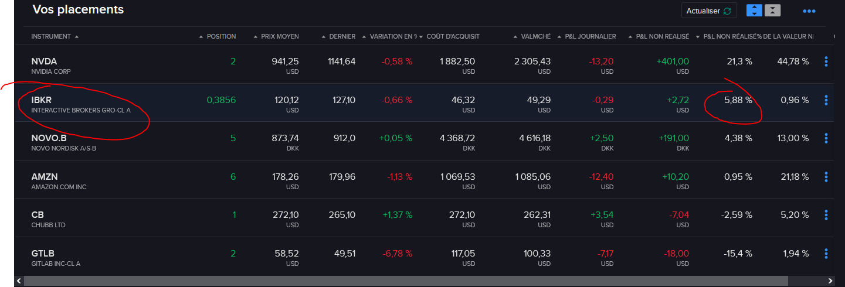The height and width of the screenshot is (287, 845).
Task: Sort by the VARIATION EN % column header
Action: coord(389,36)
